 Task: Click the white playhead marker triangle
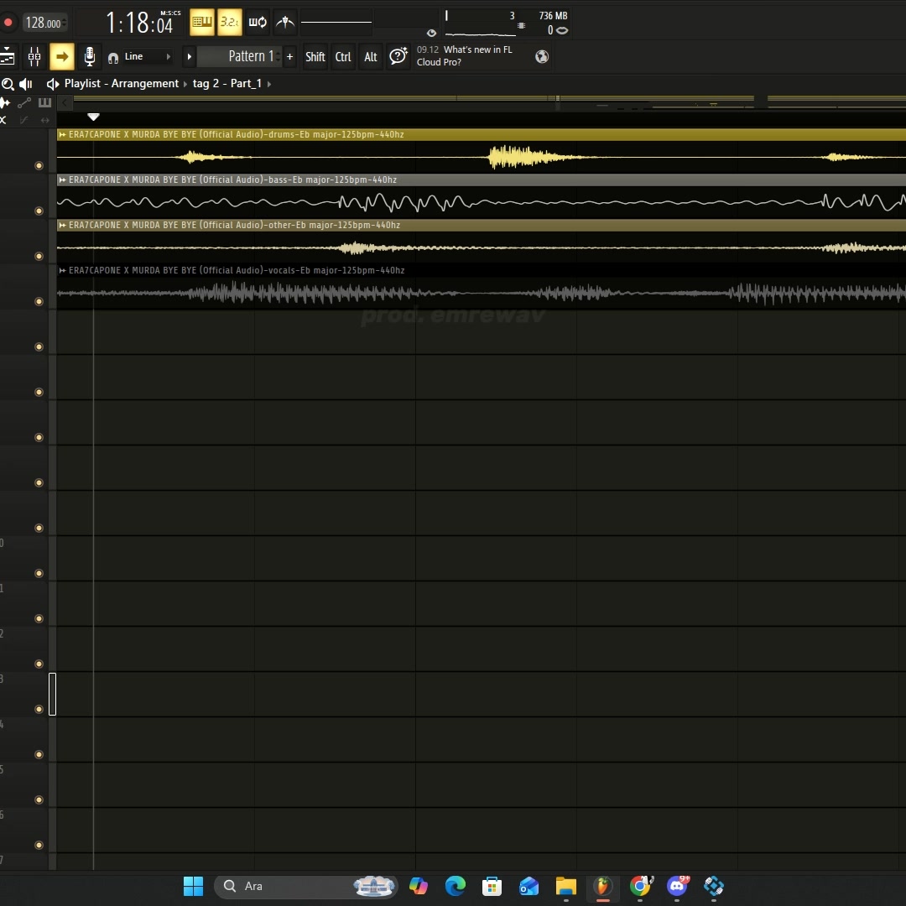coord(93,117)
